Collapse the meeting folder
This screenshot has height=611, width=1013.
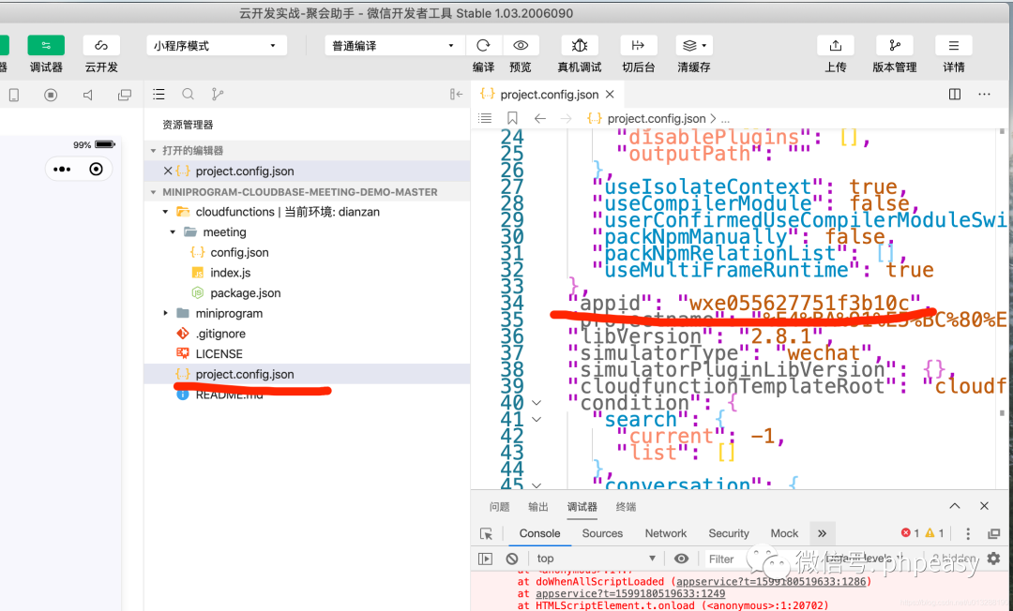pyautogui.click(x=173, y=232)
